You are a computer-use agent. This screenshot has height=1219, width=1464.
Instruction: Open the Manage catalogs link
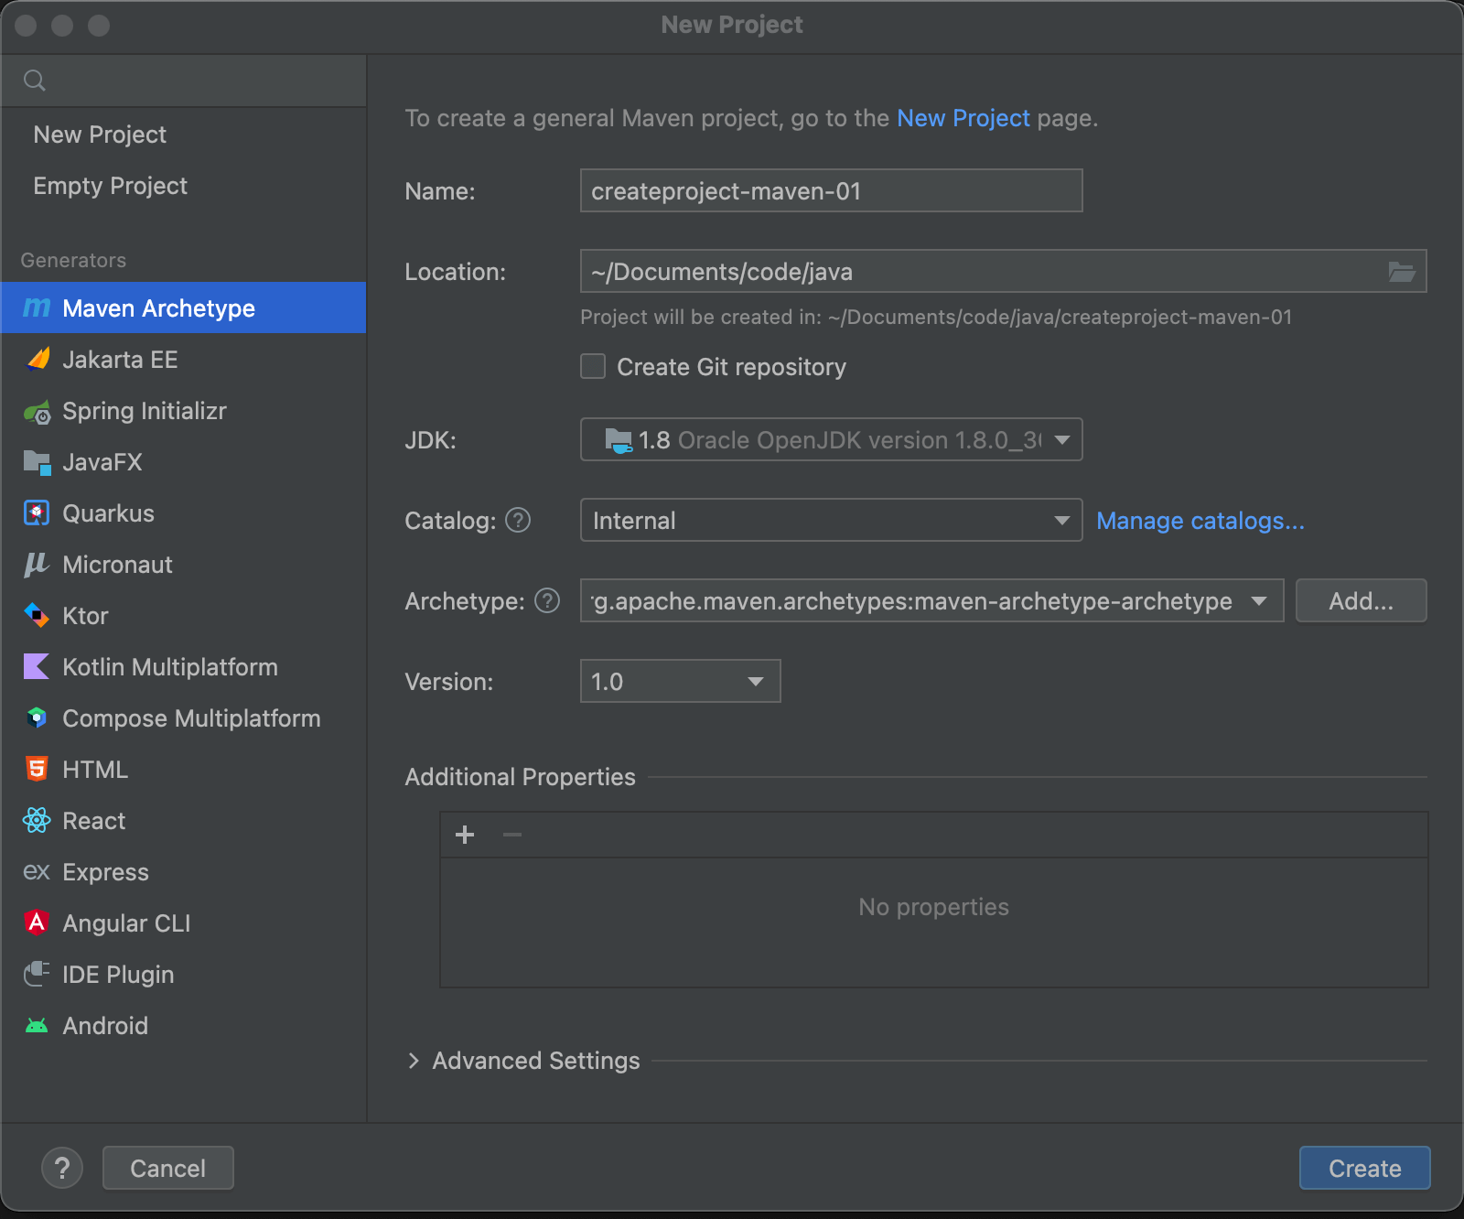[x=1200, y=521]
